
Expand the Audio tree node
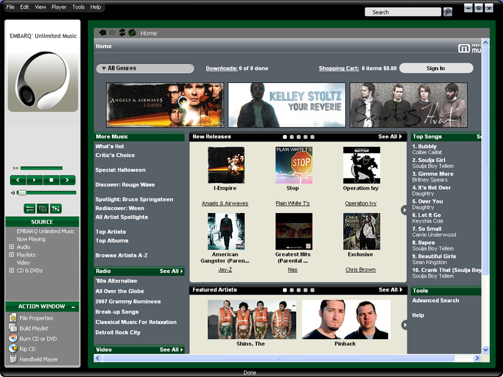coord(11,246)
